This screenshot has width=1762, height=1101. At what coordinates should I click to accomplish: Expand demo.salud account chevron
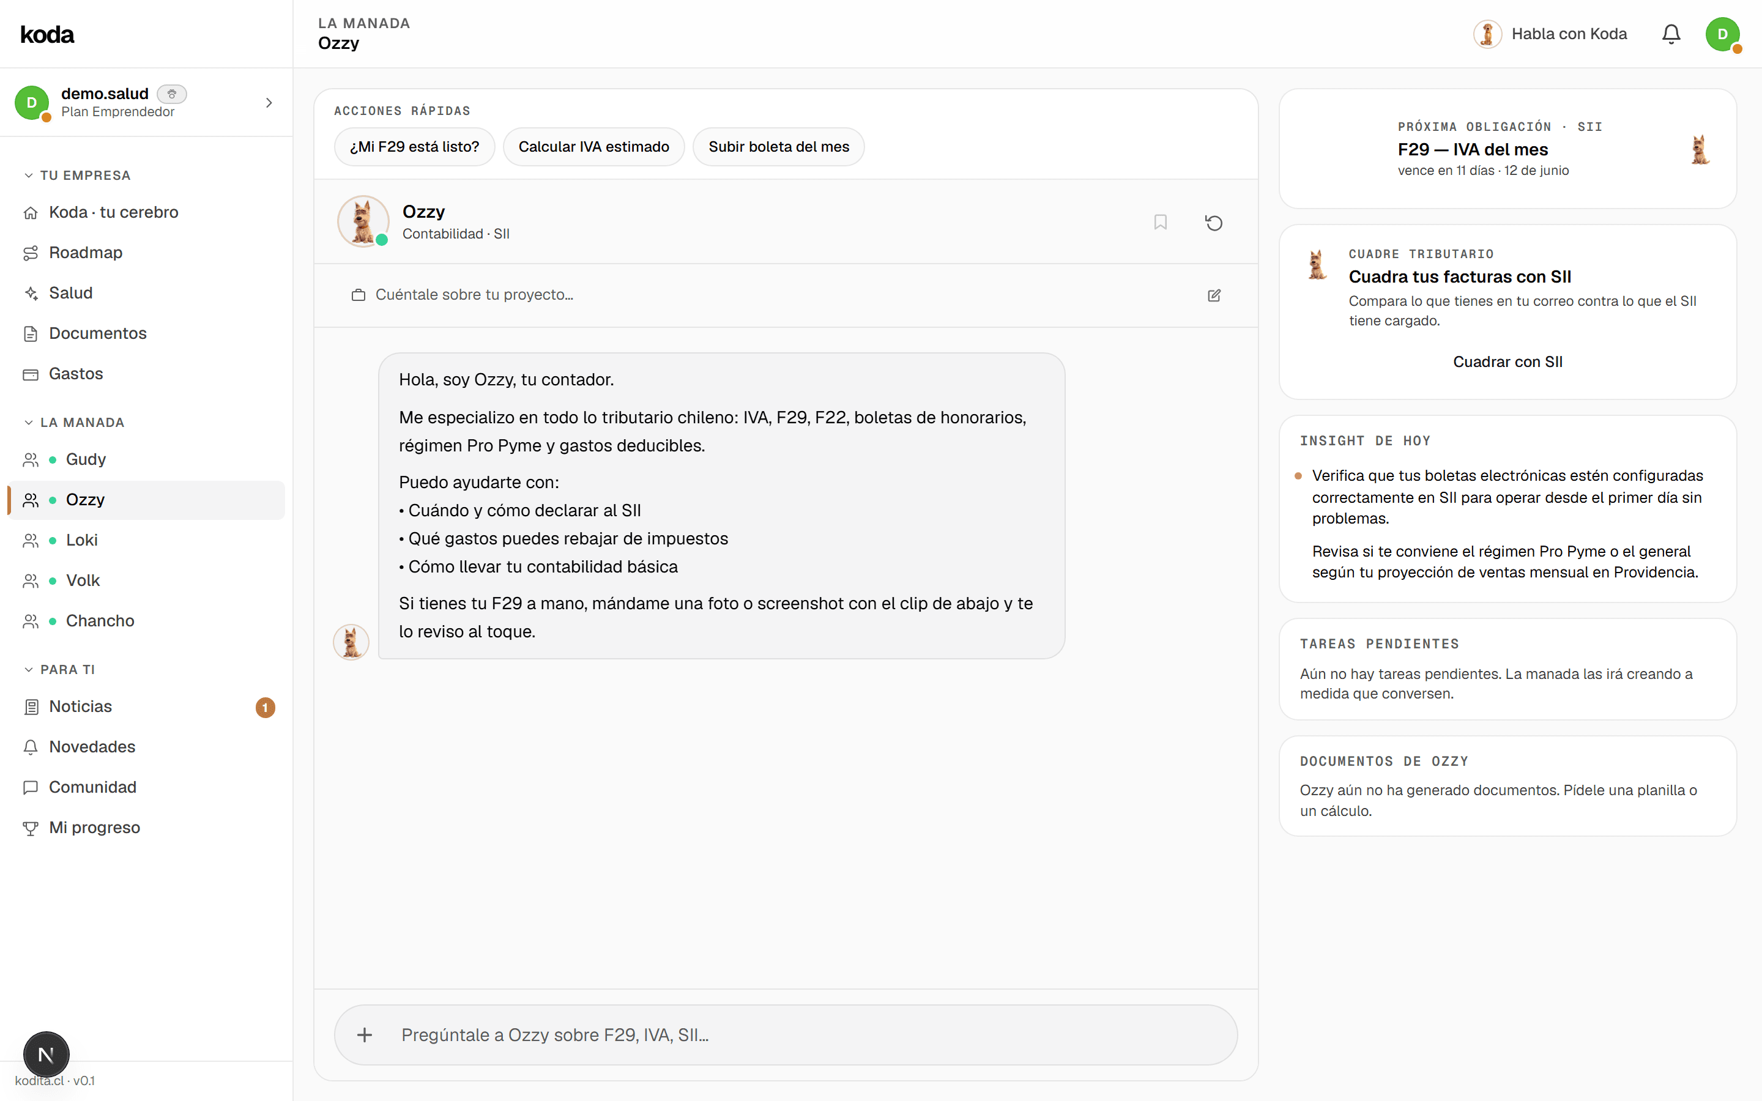[x=269, y=103]
